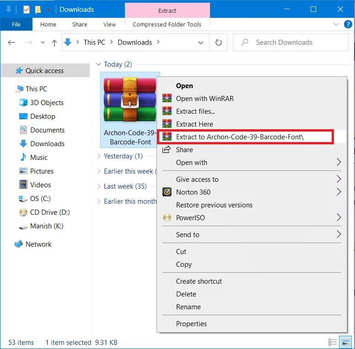Click the chevron after Downloads in address path

point(158,42)
